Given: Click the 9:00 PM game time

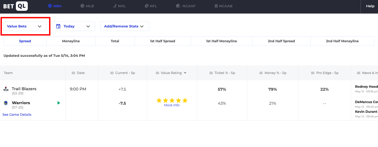Looking at the screenshot, I should pos(78,89).
